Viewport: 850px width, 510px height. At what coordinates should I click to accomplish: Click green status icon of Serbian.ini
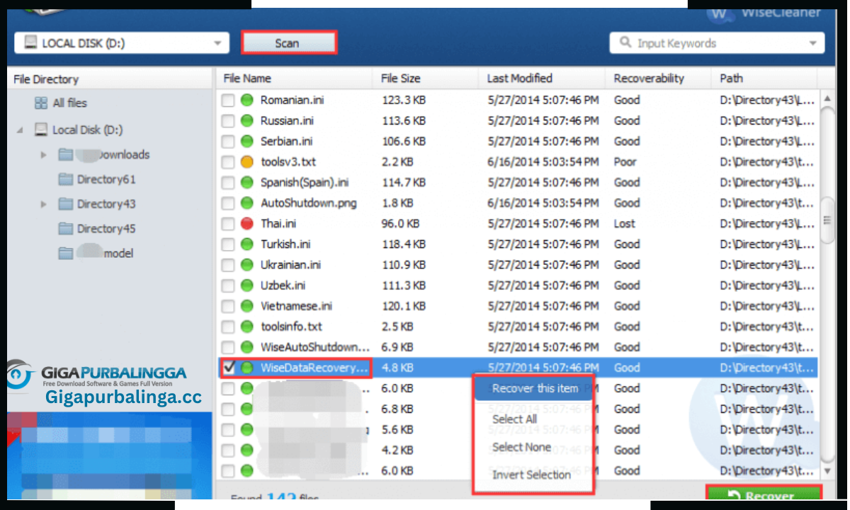point(246,142)
